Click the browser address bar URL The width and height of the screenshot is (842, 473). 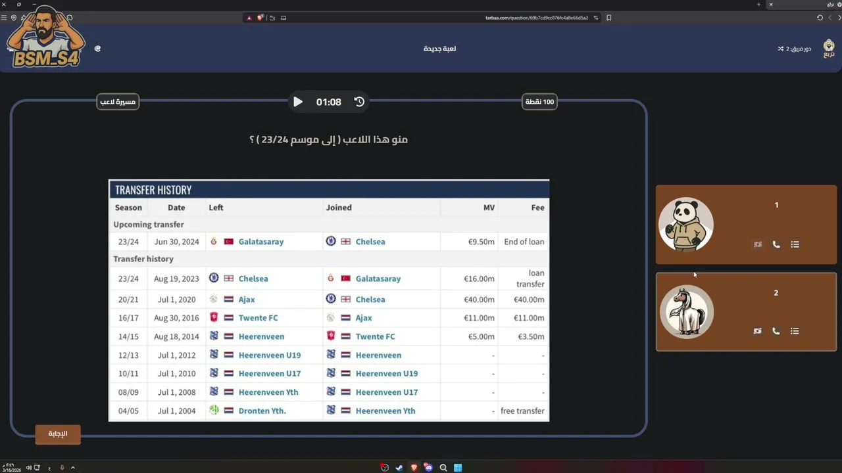537,18
